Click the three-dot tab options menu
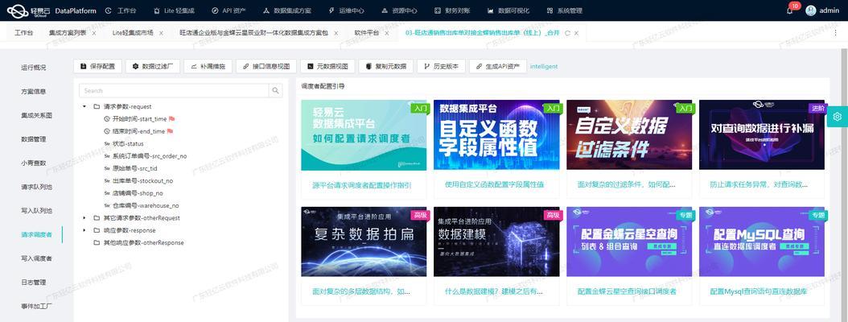 pyautogui.click(x=836, y=32)
